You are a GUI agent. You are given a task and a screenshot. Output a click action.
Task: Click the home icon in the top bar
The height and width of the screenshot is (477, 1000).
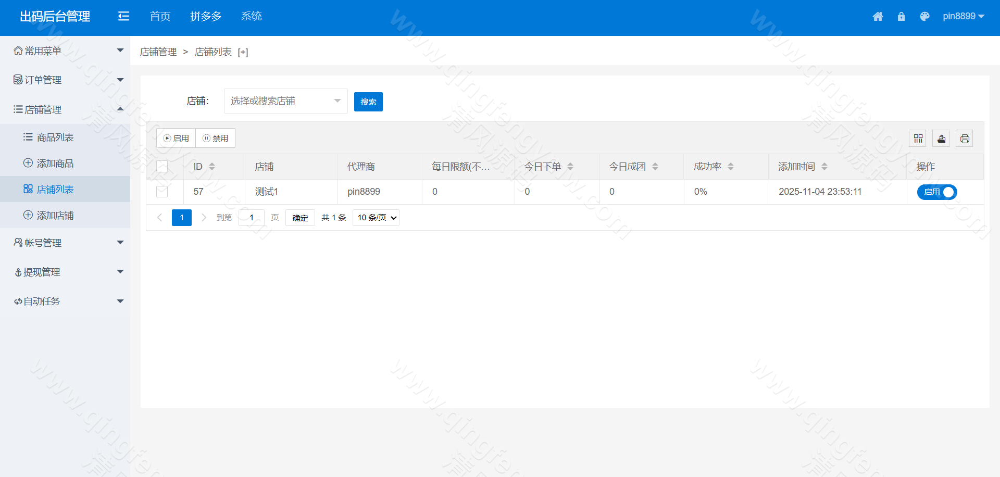[x=878, y=16]
